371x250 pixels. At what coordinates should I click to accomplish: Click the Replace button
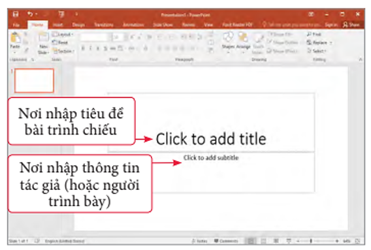point(319,42)
